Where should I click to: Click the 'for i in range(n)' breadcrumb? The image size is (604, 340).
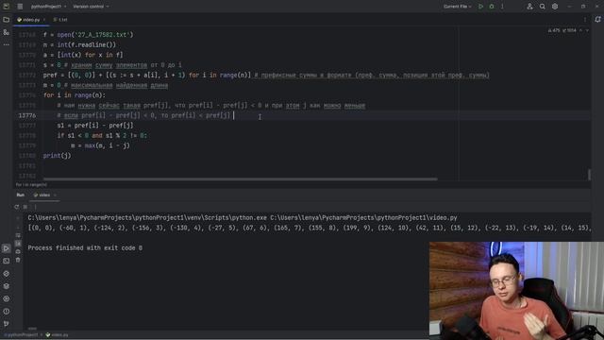(31, 185)
